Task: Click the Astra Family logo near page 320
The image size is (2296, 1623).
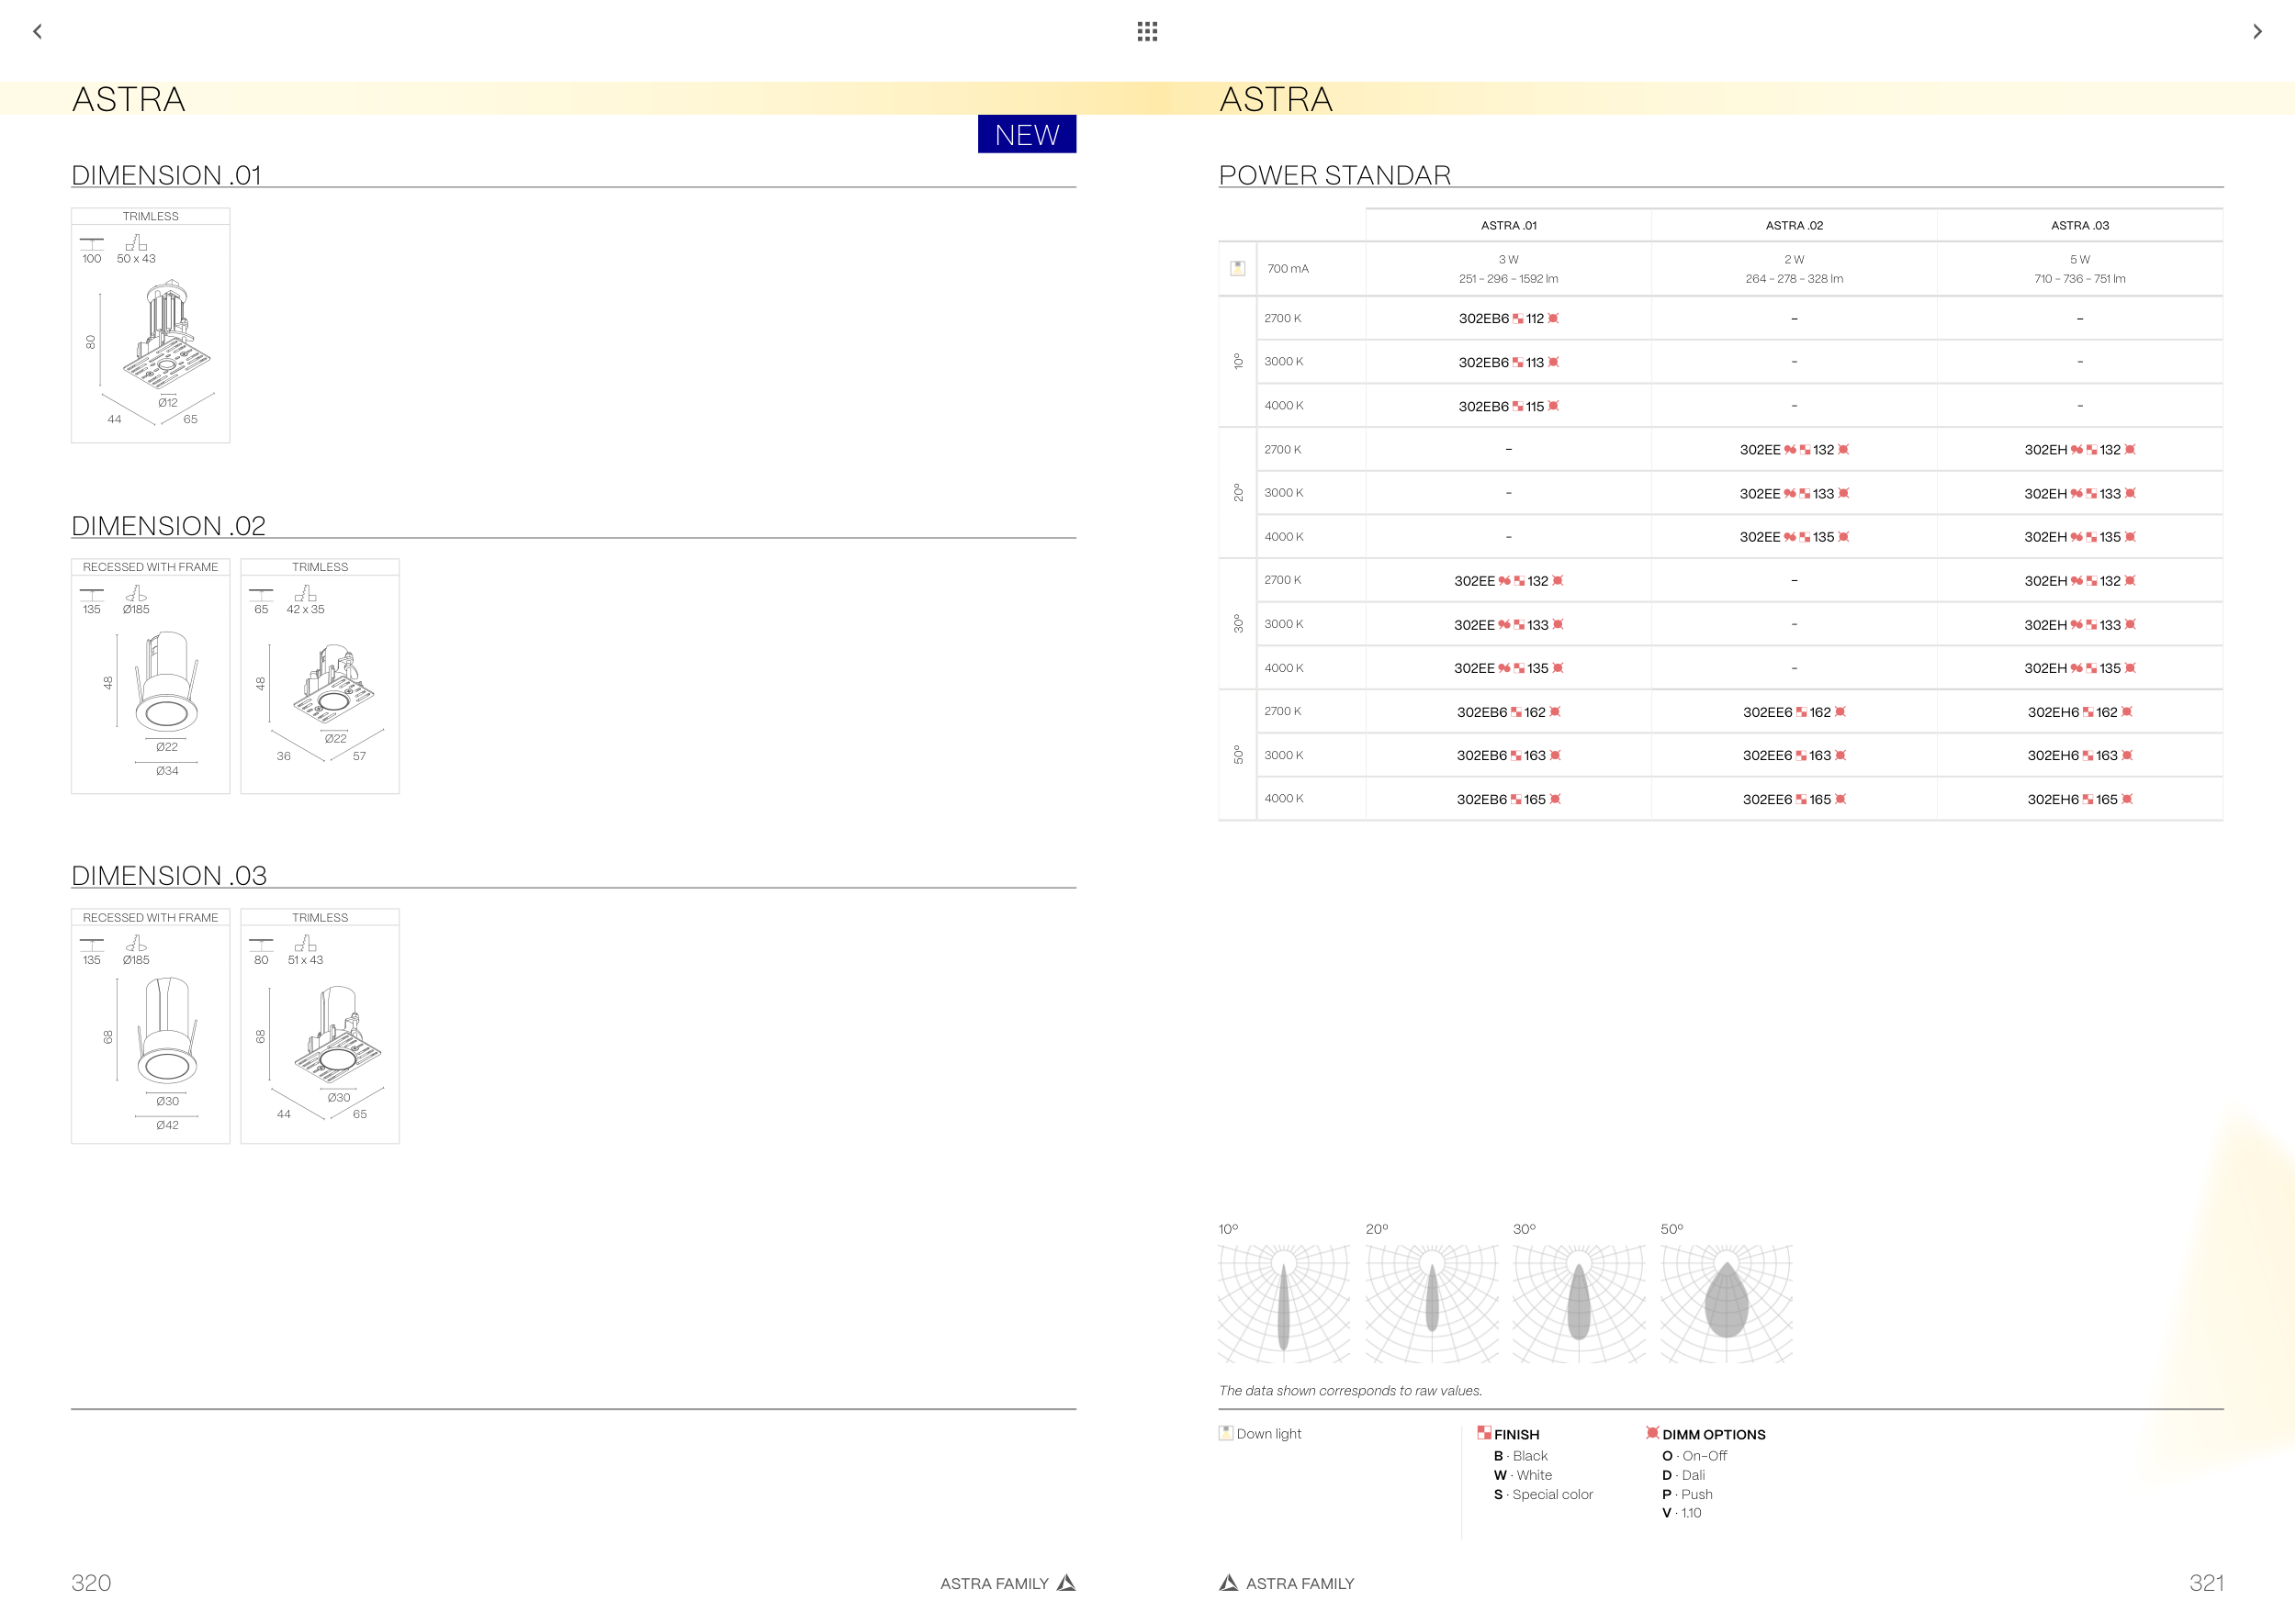Action: pos(1066,1582)
